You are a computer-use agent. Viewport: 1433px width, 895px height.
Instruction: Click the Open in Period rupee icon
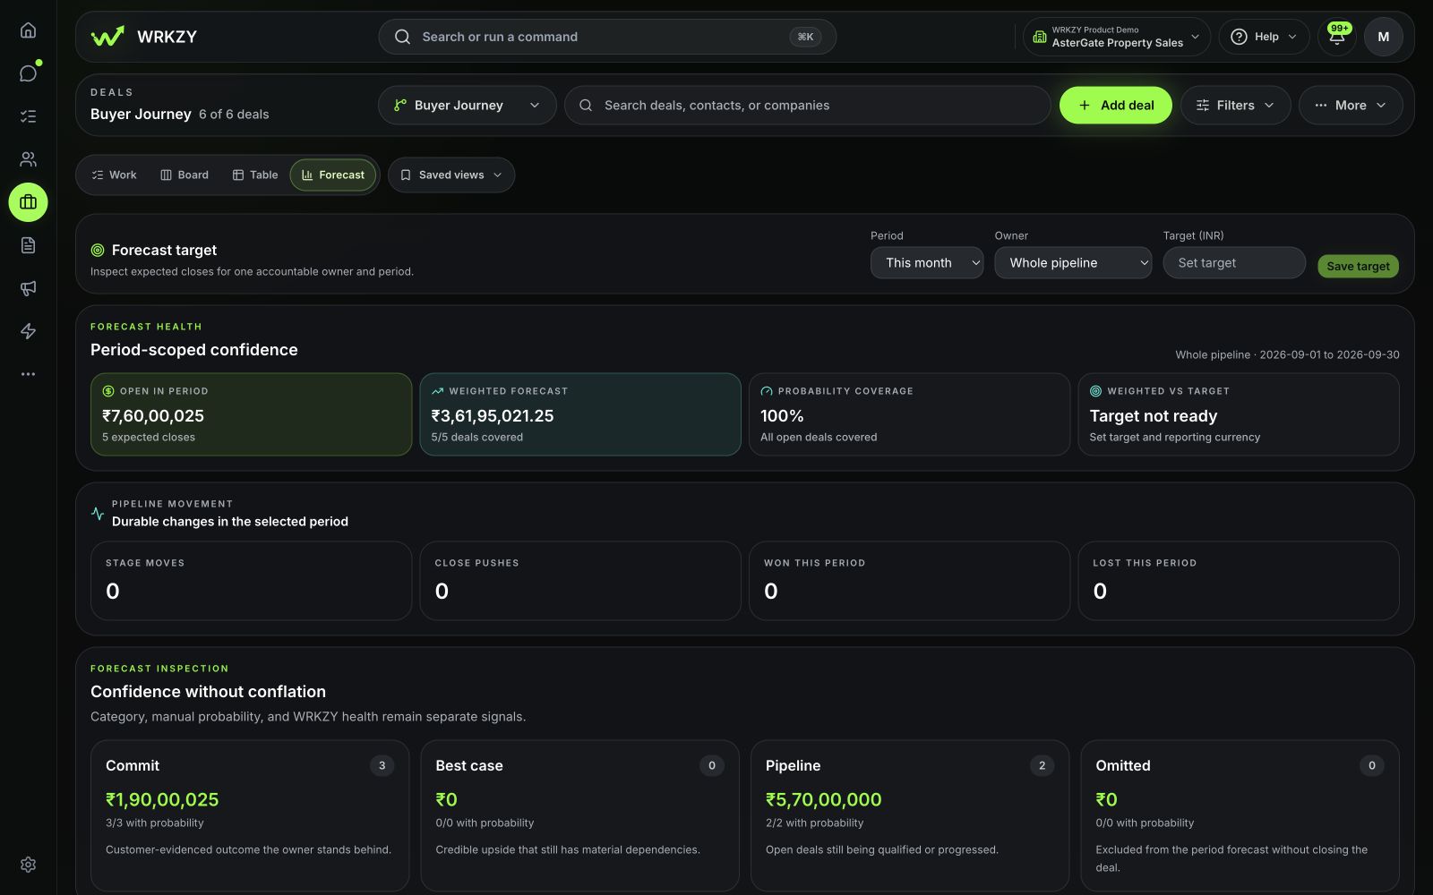pyautogui.click(x=108, y=391)
